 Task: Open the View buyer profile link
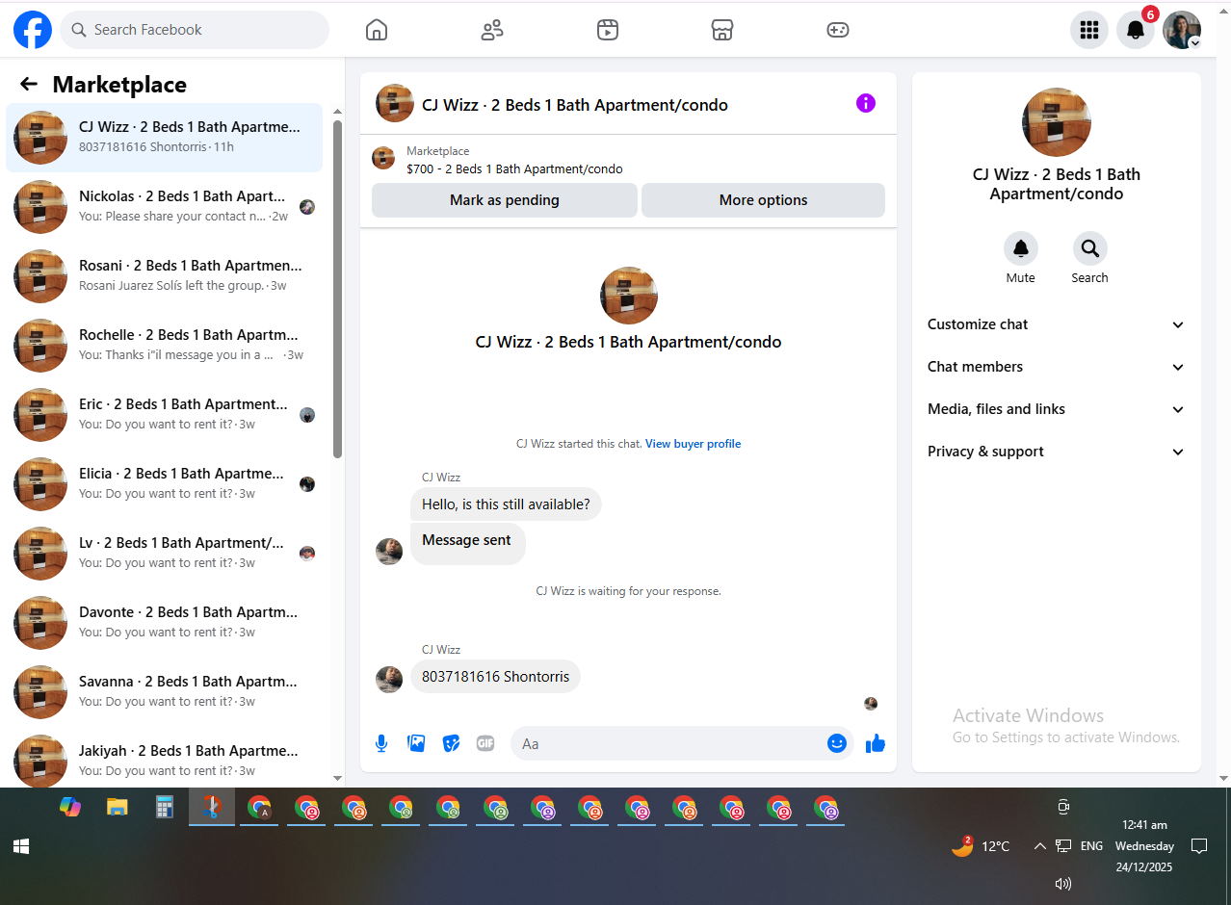[693, 444]
